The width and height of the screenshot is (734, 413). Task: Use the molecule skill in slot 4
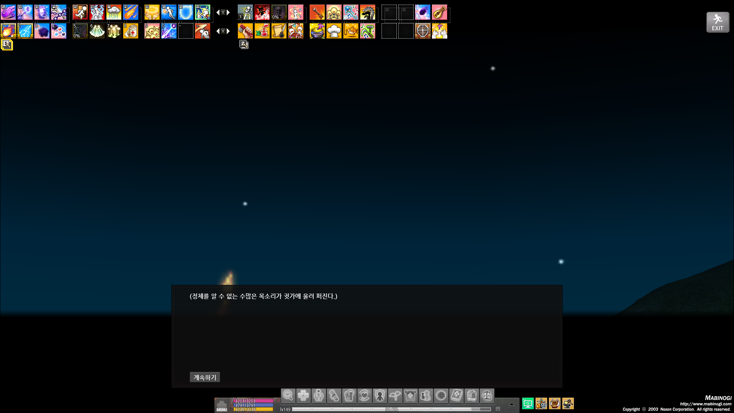(59, 31)
